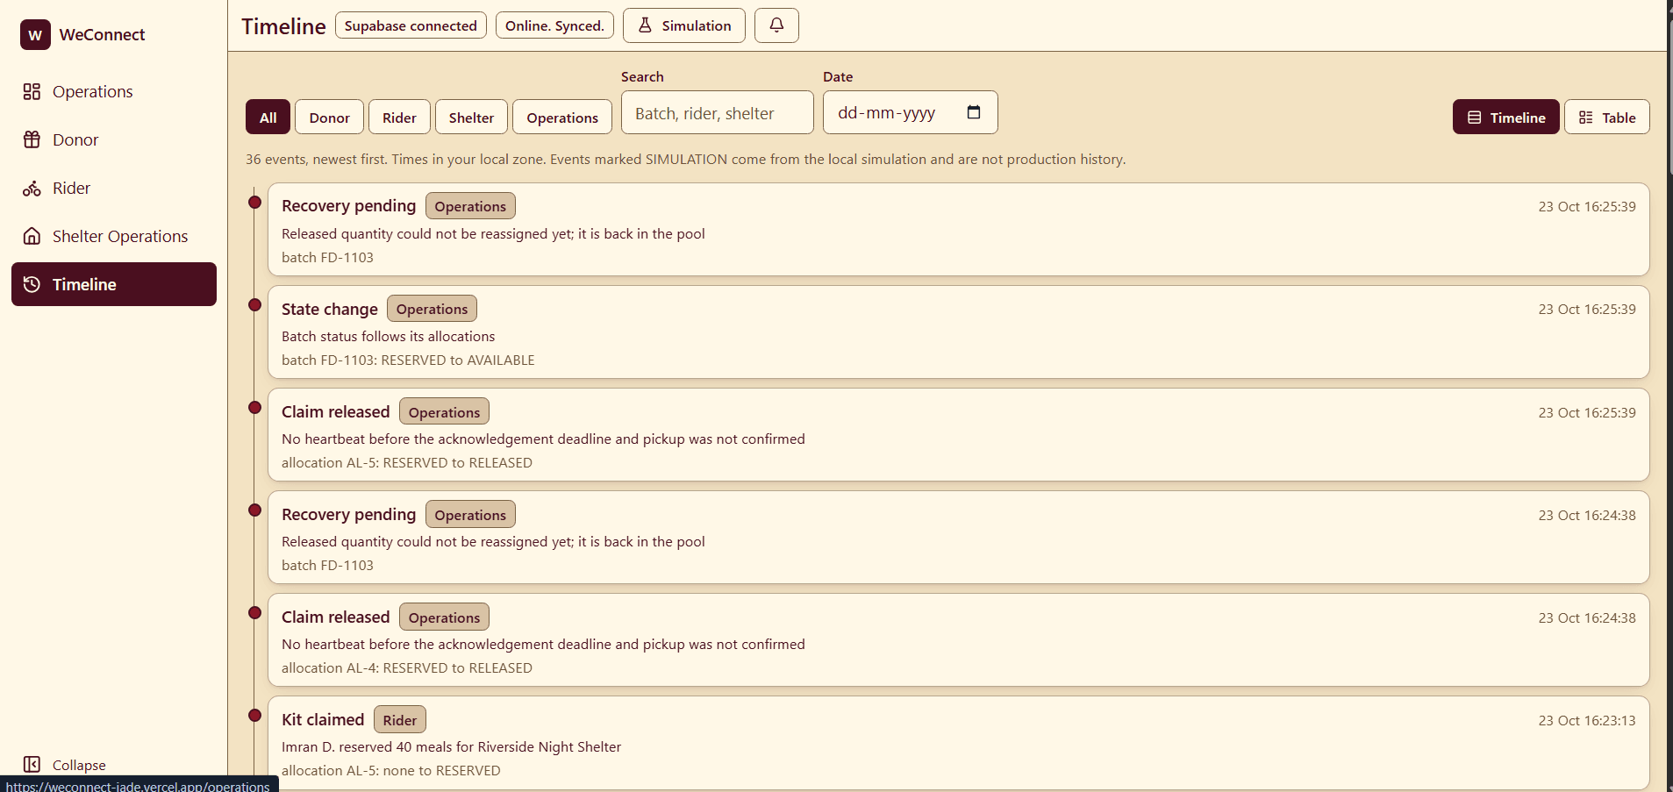This screenshot has width=1673, height=792.
Task: Click 'allocation AL-5: none to RESERVED' text
Action: click(391, 771)
